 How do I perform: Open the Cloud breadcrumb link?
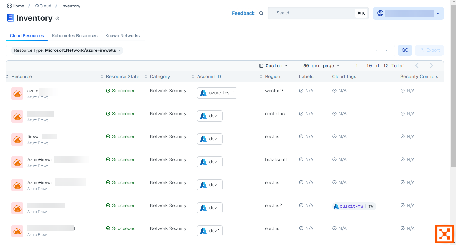[x=43, y=6]
